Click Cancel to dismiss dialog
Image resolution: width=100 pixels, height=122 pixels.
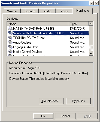pyautogui.click(x=65, y=116)
